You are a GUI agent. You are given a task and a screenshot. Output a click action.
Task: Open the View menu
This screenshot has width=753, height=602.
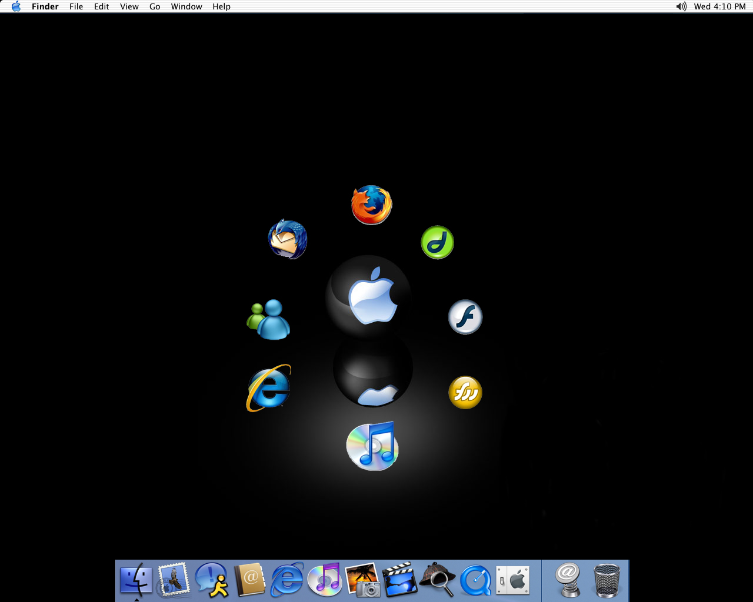coord(129,6)
